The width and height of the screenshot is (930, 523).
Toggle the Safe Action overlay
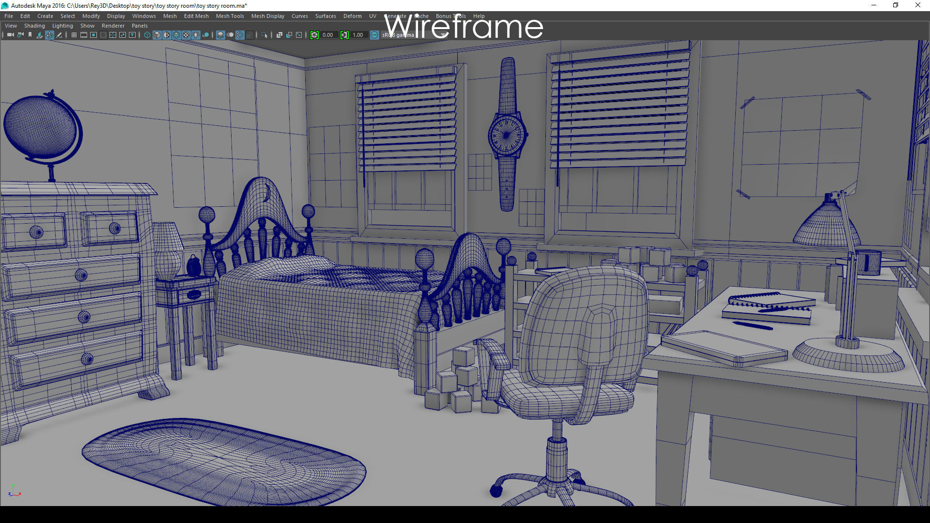pos(123,35)
